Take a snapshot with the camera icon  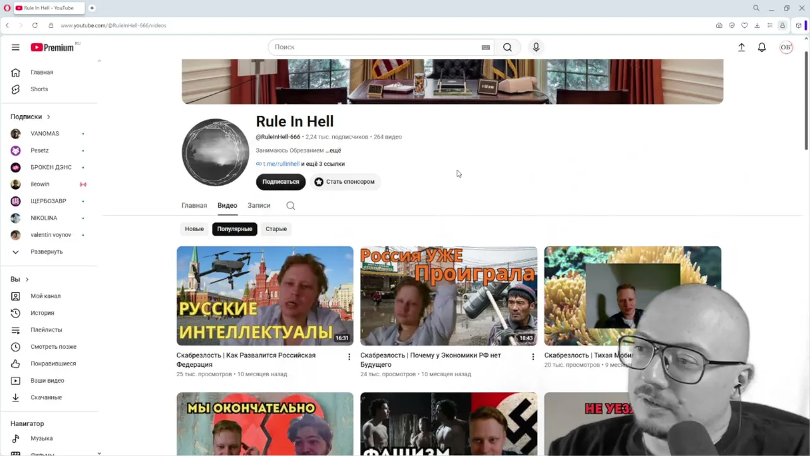tap(719, 25)
